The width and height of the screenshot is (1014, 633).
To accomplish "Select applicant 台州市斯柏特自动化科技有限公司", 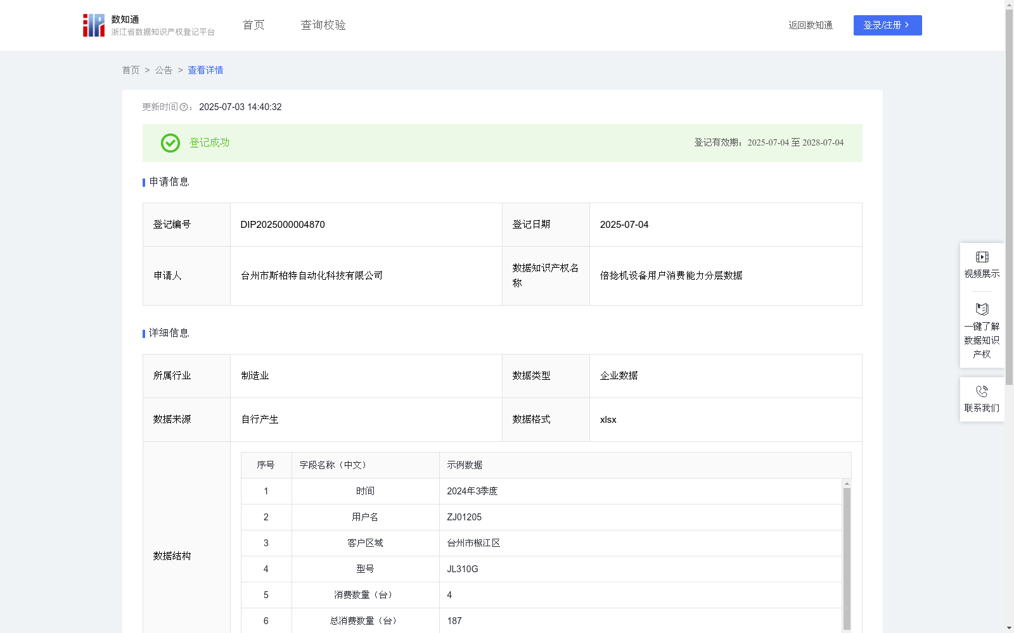I will 312,276.
